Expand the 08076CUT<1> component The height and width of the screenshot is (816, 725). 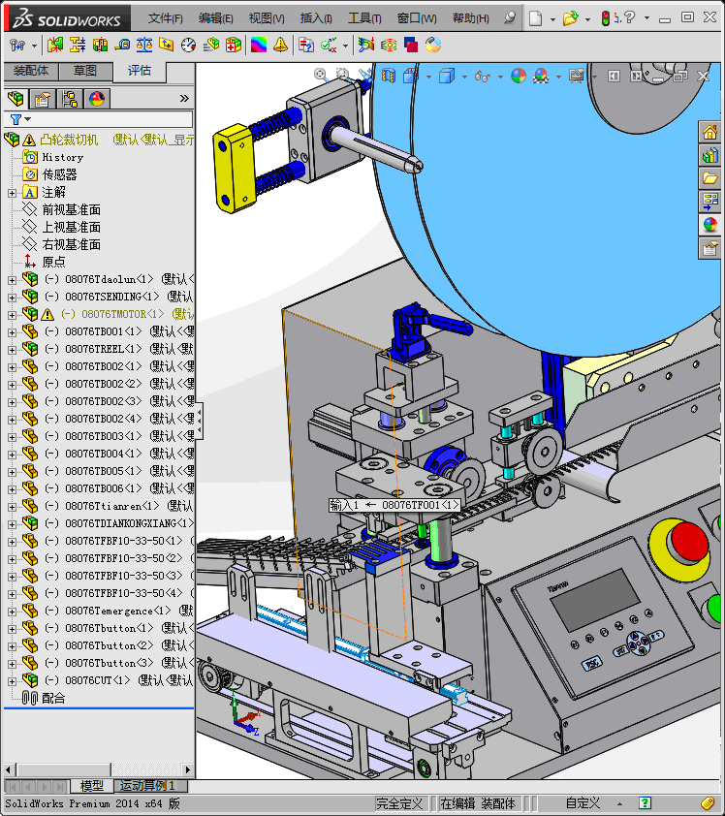[x=12, y=681]
